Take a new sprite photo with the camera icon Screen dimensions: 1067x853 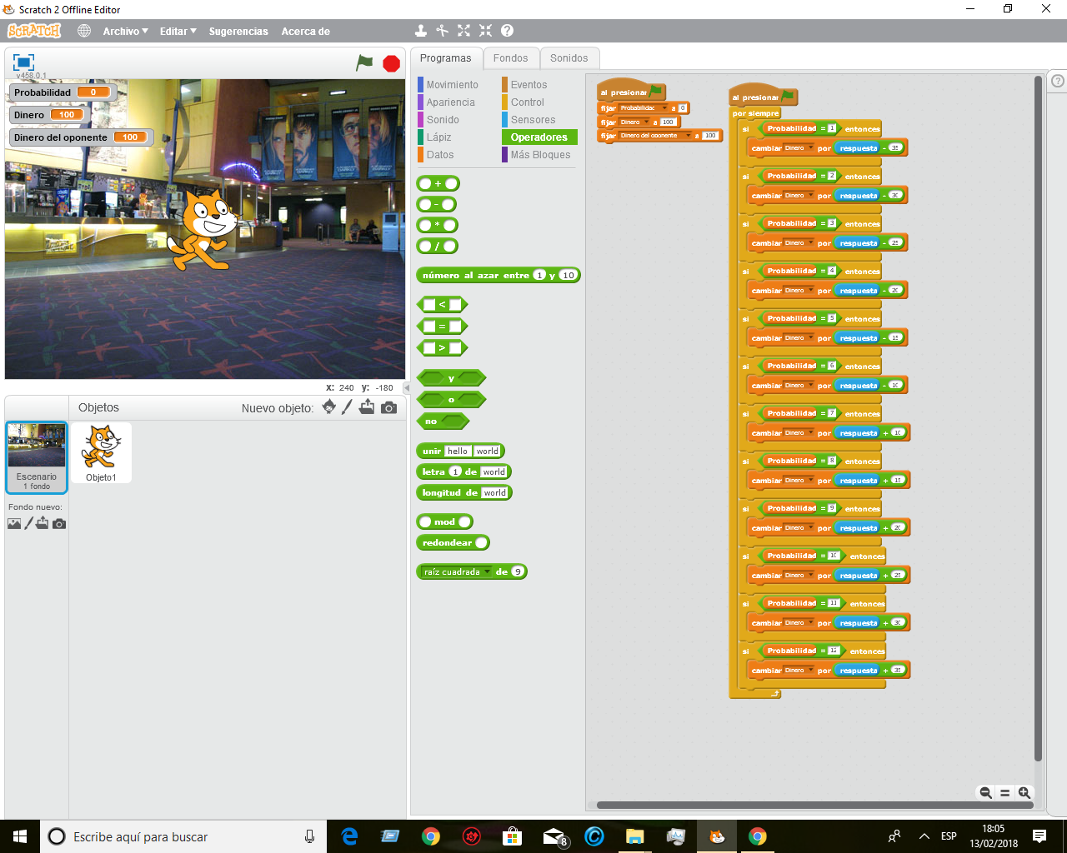coord(388,407)
